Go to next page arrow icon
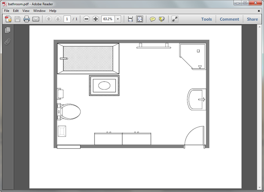Screen dimensions: 264x192 [58, 19]
